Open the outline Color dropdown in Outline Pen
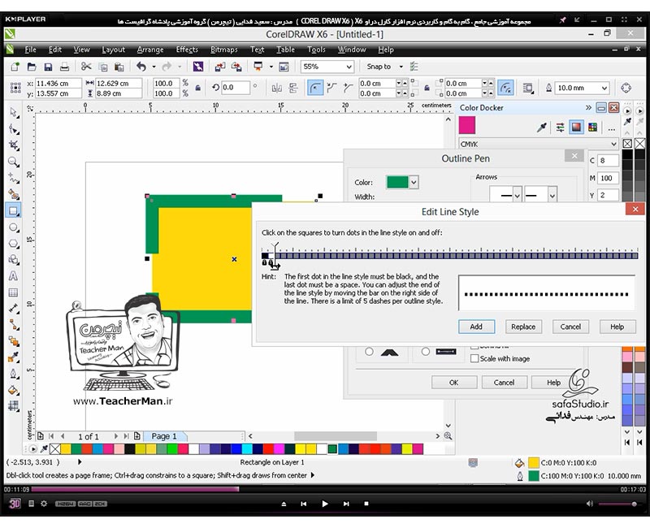650x528 pixels. [x=414, y=182]
